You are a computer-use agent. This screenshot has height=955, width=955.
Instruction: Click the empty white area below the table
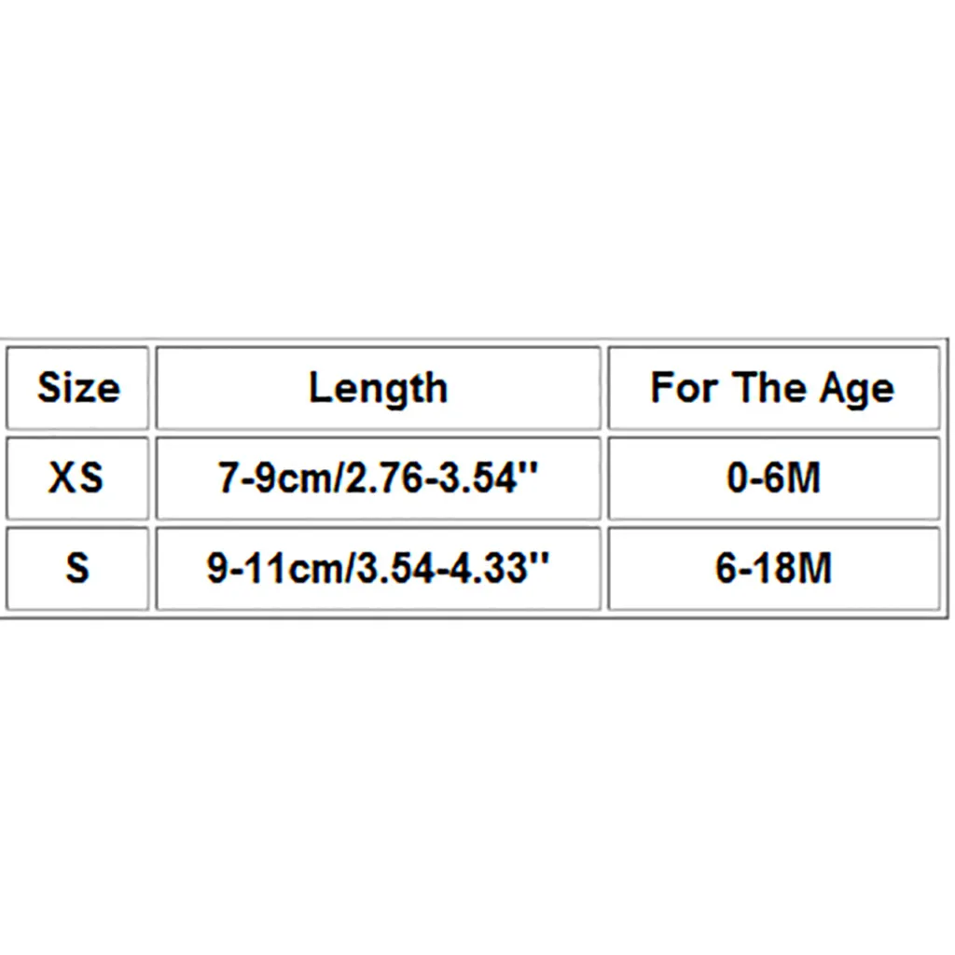(477, 785)
